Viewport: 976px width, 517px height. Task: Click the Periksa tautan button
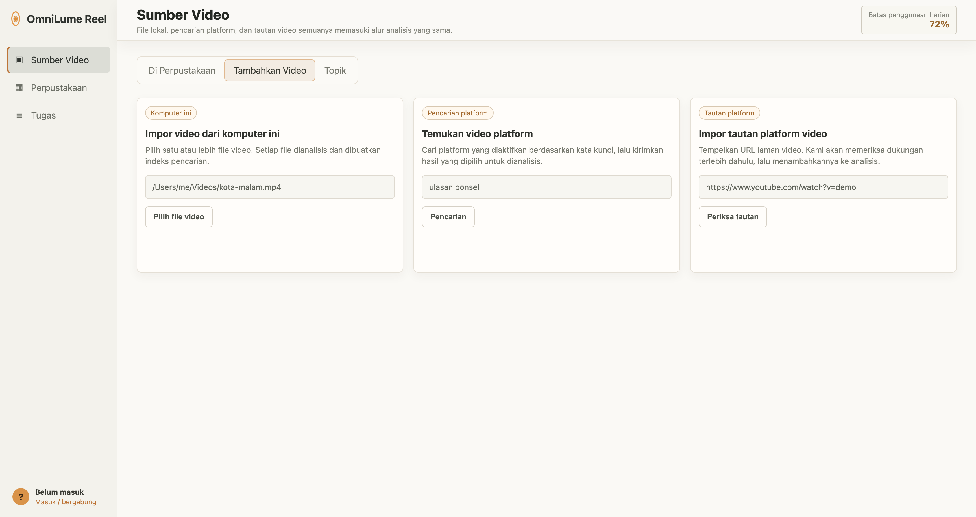coord(733,217)
